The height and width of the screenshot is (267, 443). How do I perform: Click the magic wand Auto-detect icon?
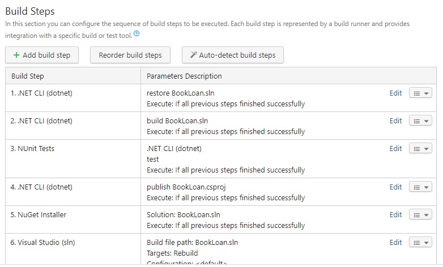click(x=193, y=55)
